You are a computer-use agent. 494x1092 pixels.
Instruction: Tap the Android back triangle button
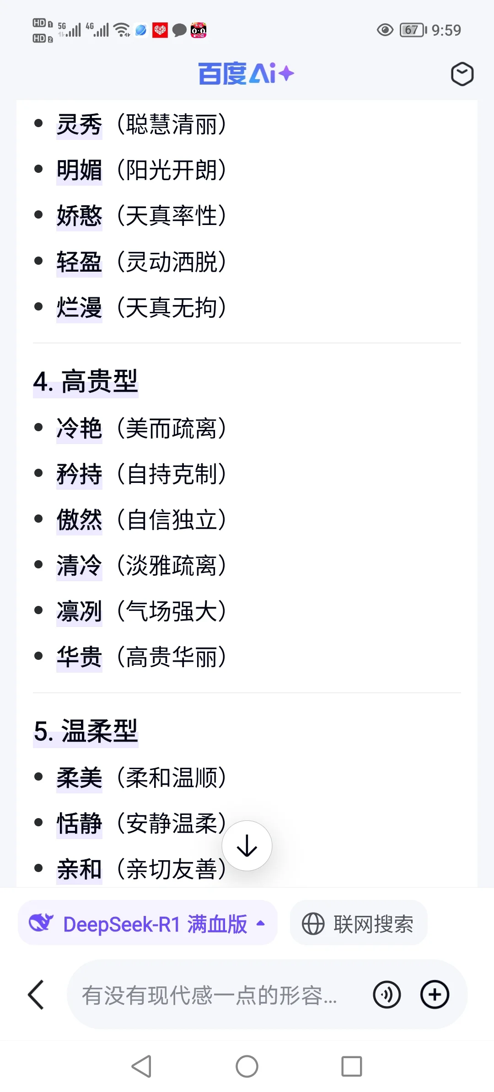click(142, 1066)
